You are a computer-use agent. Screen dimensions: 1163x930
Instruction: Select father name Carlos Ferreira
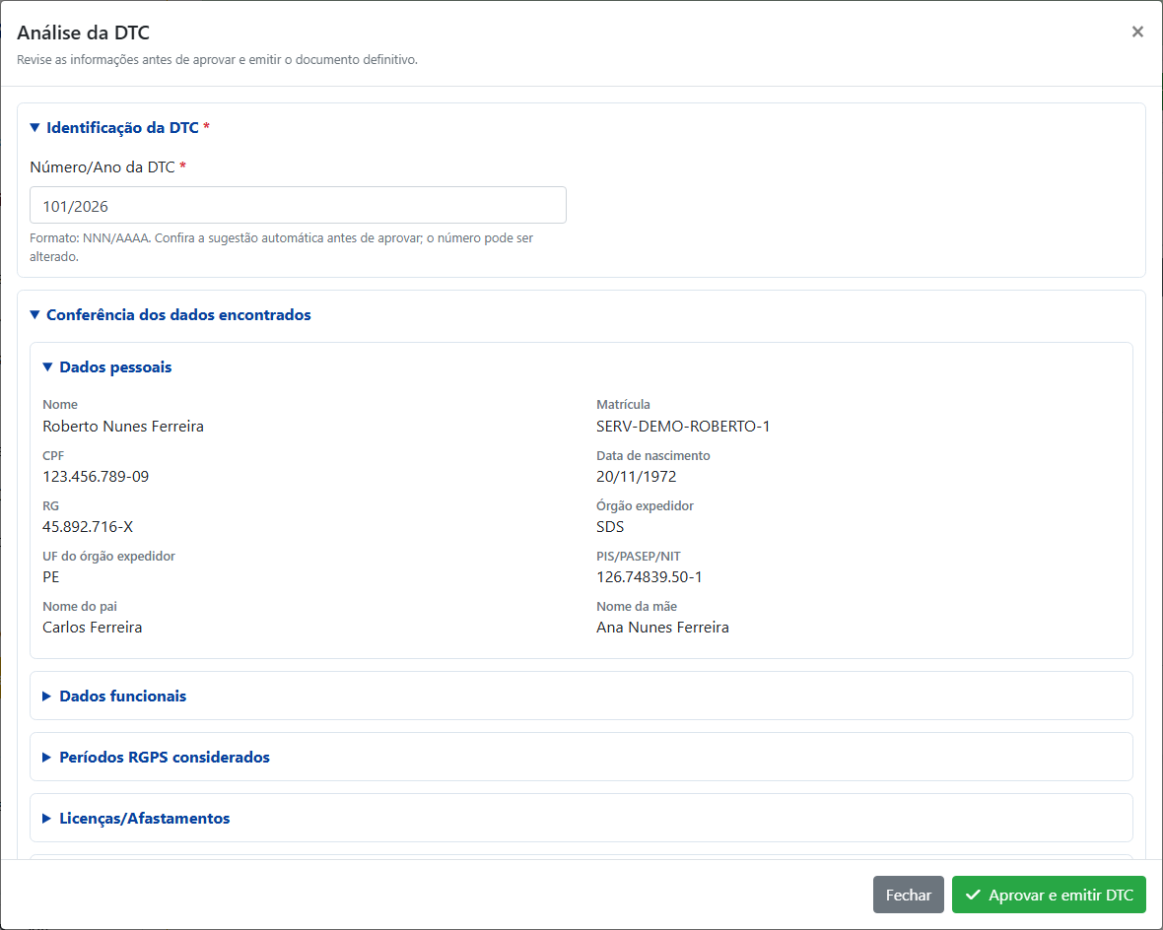pyautogui.click(x=92, y=628)
